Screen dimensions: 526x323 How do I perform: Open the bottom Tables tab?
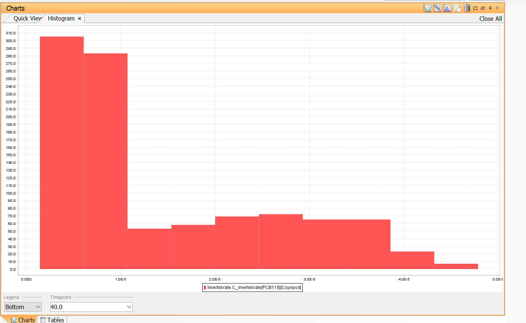[x=52, y=320]
